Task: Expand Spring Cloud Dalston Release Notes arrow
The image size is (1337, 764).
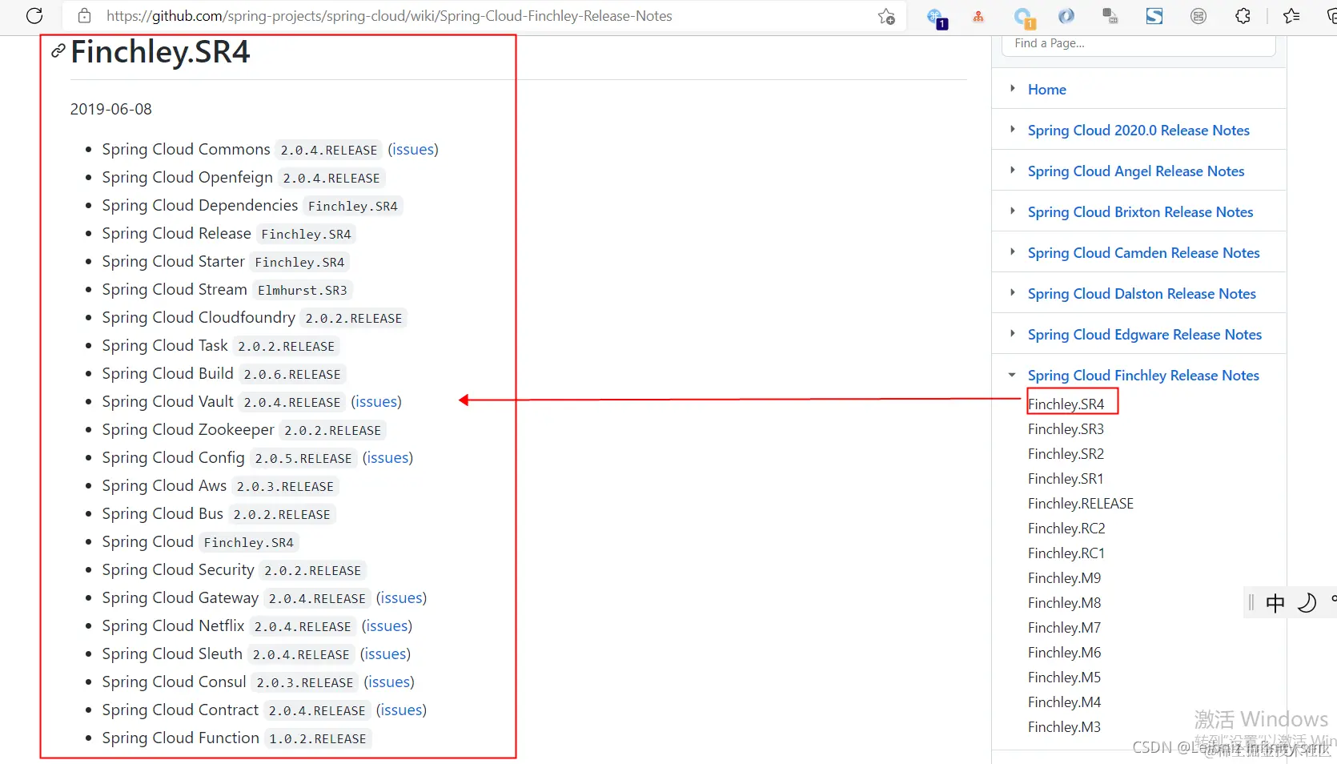Action: click(1013, 293)
